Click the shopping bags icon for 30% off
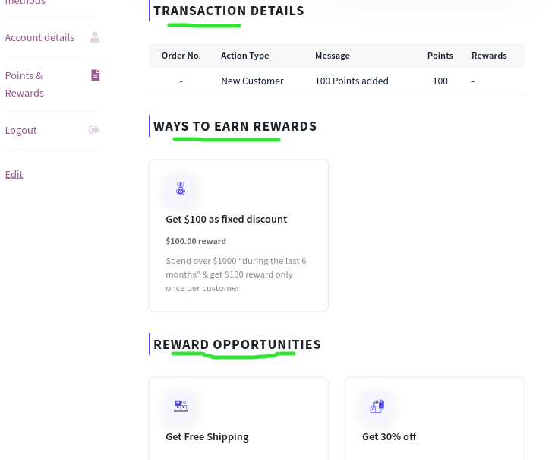Image resolution: width=555 pixels, height=460 pixels. [x=377, y=406]
